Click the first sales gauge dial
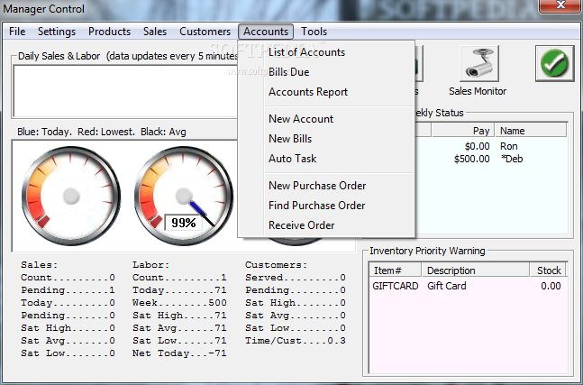The width and height of the screenshot is (583, 385). click(x=71, y=196)
